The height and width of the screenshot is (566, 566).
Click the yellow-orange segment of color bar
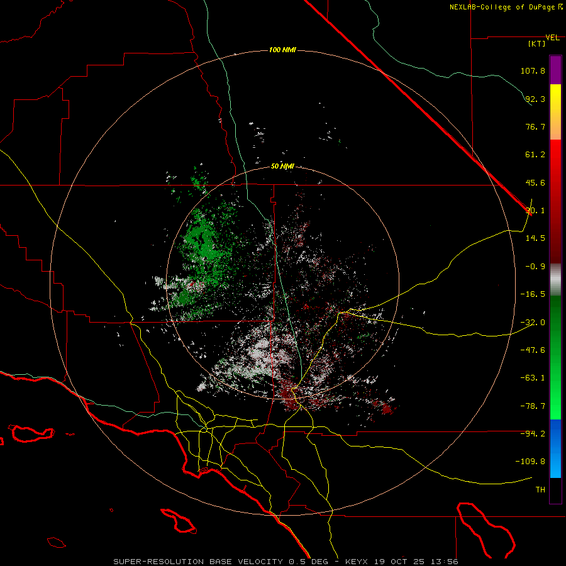pos(555,112)
